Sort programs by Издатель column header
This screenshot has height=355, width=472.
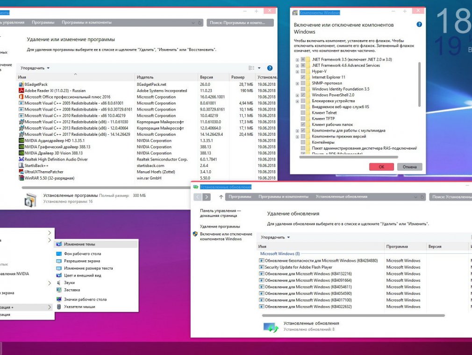166,77
